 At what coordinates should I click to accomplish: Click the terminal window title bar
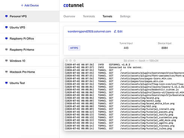pyautogui.click(x=124, y=61)
